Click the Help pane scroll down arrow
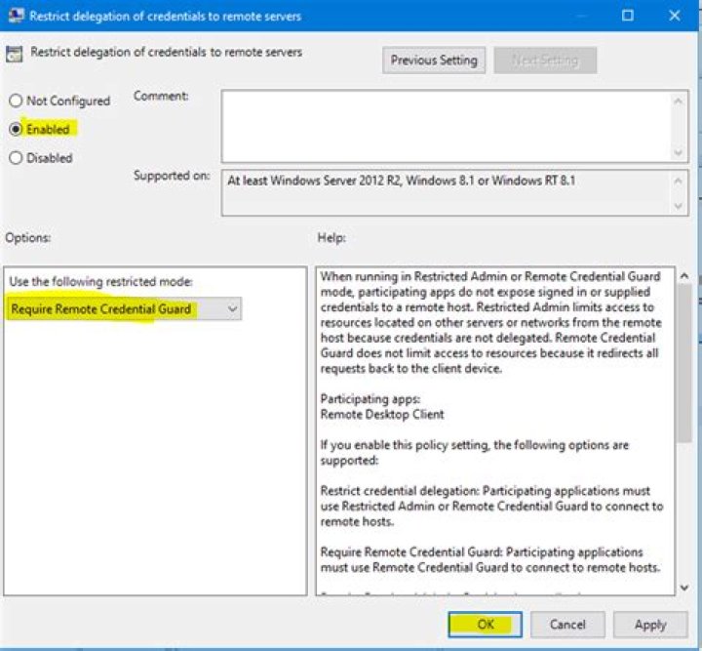The width and height of the screenshot is (702, 651). point(684,588)
